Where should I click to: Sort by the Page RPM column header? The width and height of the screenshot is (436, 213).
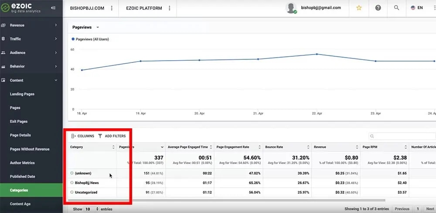(384, 147)
